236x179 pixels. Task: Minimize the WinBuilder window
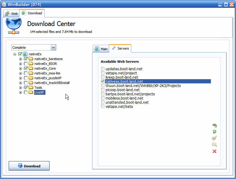220,4
